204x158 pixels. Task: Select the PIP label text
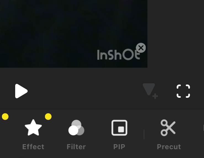(x=119, y=147)
